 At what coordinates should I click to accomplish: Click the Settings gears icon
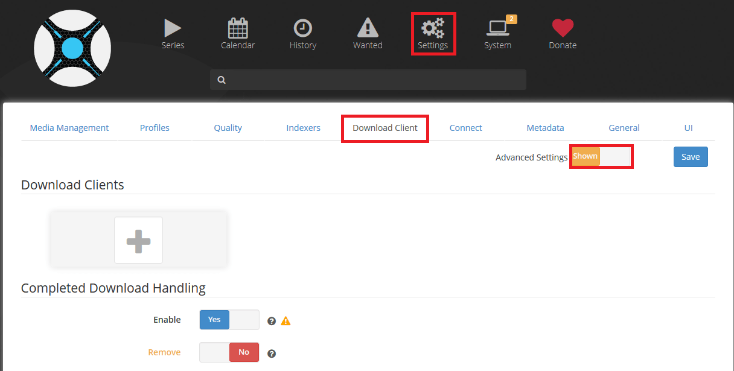pyautogui.click(x=433, y=29)
